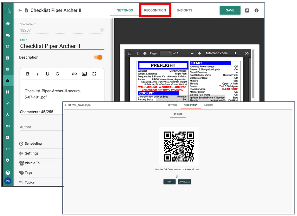
Task: Go back with the arrow beside Checklist title
Action: [20, 10]
